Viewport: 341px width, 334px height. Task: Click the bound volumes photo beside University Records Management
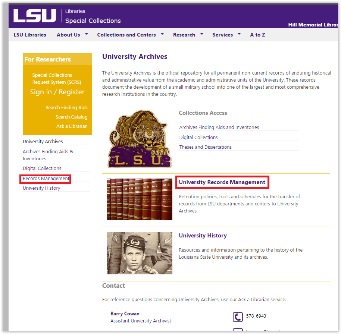(140, 199)
